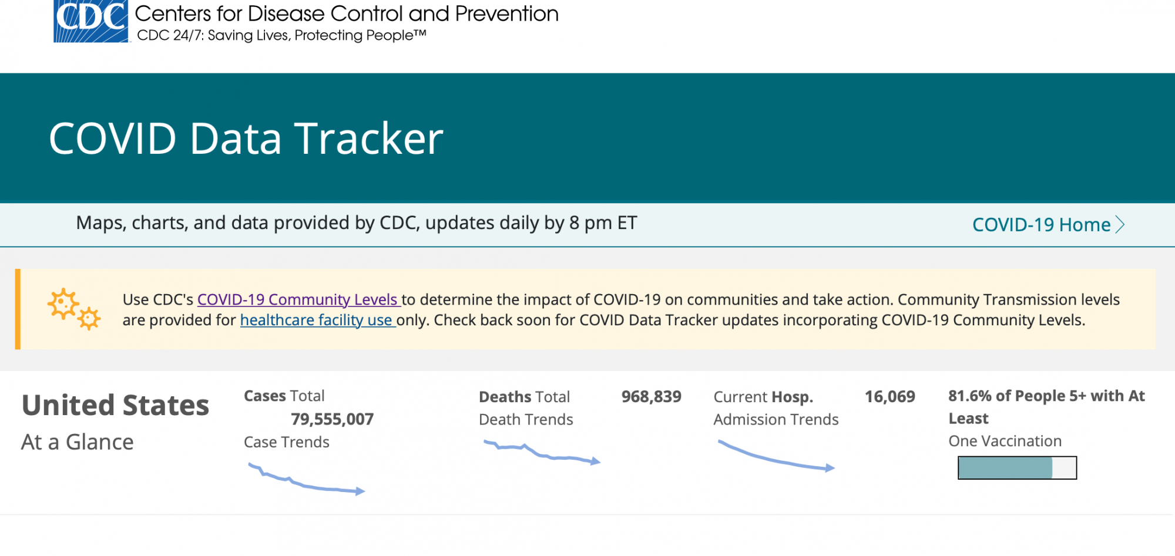The width and height of the screenshot is (1175, 556).
Task: Click the Current Hosp. label
Action: pyautogui.click(x=763, y=397)
